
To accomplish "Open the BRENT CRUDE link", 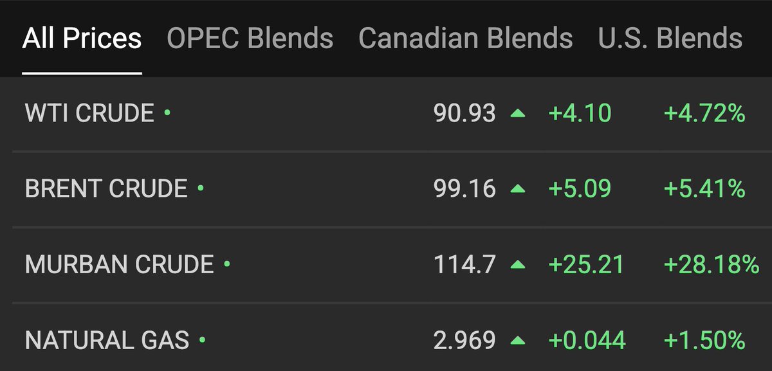I will [106, 189].
